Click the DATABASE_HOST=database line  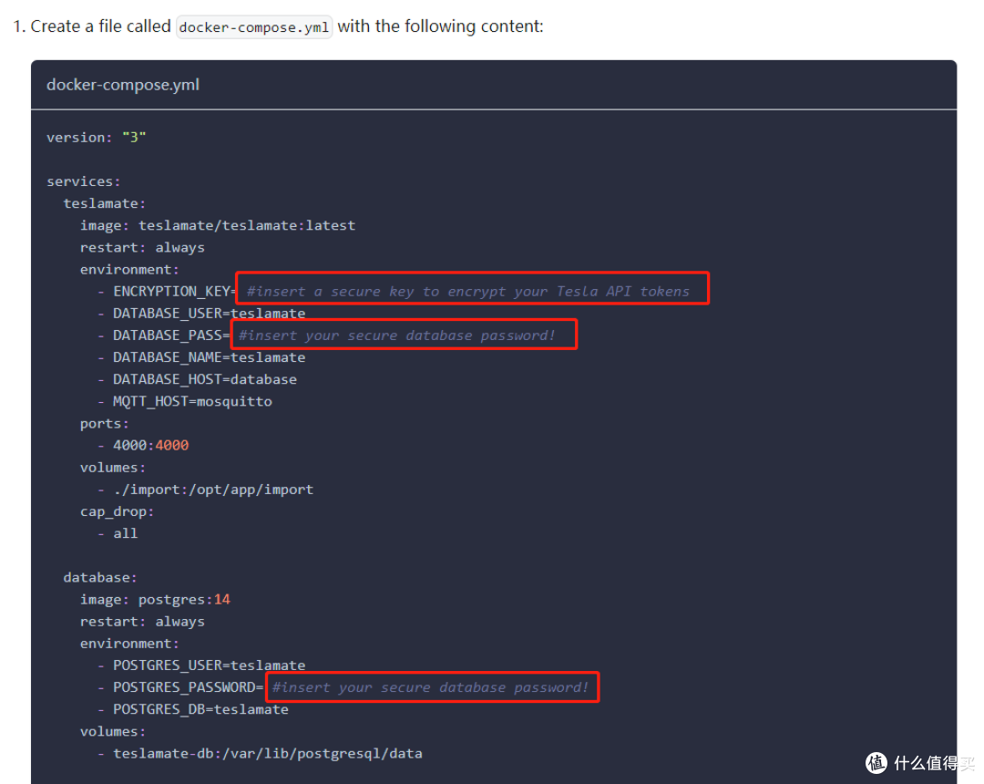[x=204, y=379]
